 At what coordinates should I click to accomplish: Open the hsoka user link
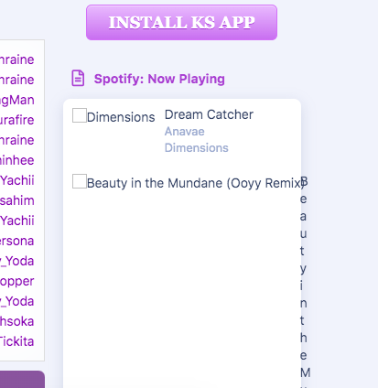point(17,321)
